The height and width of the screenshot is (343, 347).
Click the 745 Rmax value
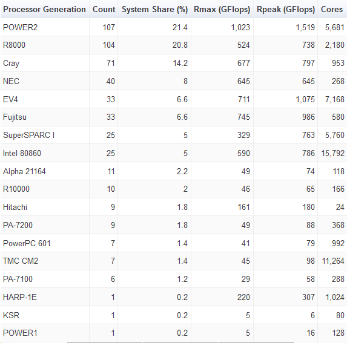click(243, 117)
